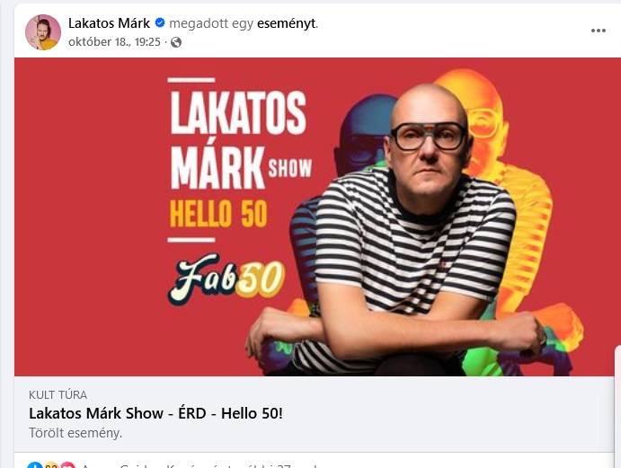Show the list of people who reacted
The width and height of the screenshot is (621, 468).
[x=200, y=465]
